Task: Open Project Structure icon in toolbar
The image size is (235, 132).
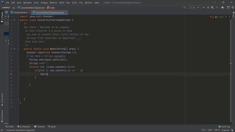Action: click(x=223, y=7)
